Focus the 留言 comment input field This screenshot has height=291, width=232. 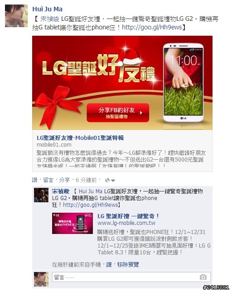pos(131,277)
